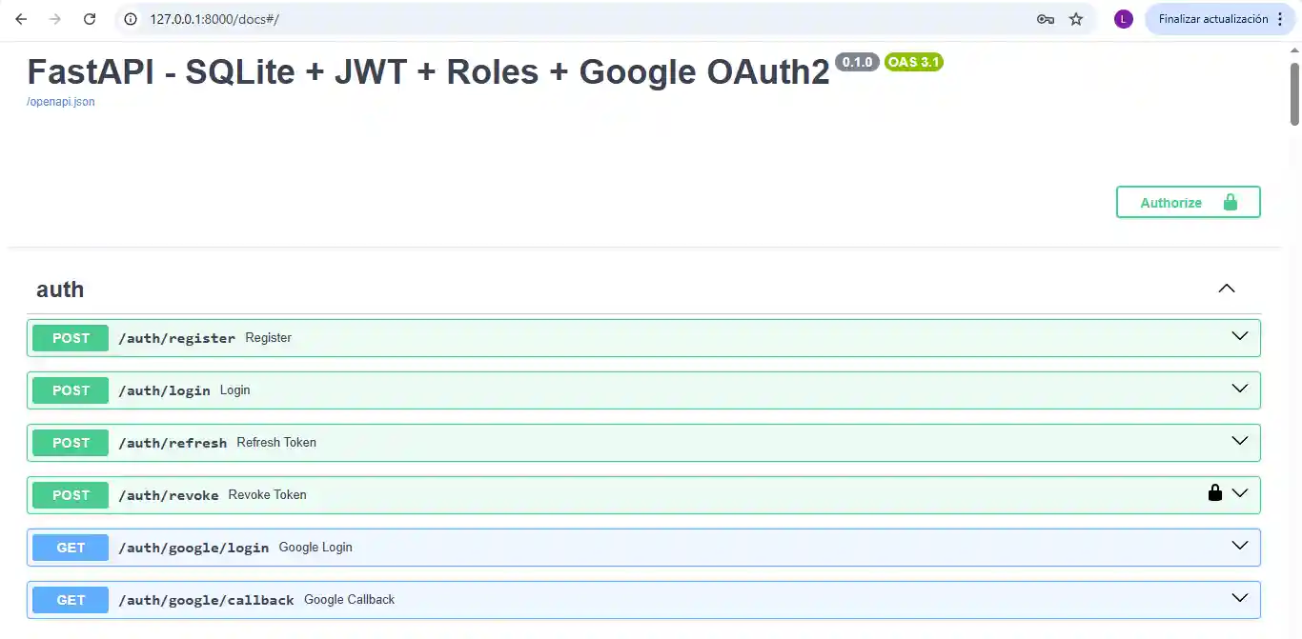The height and width of the screenshot is (639, 1302).
Task: Click the auth section heading
Action: tap(60, 290)
